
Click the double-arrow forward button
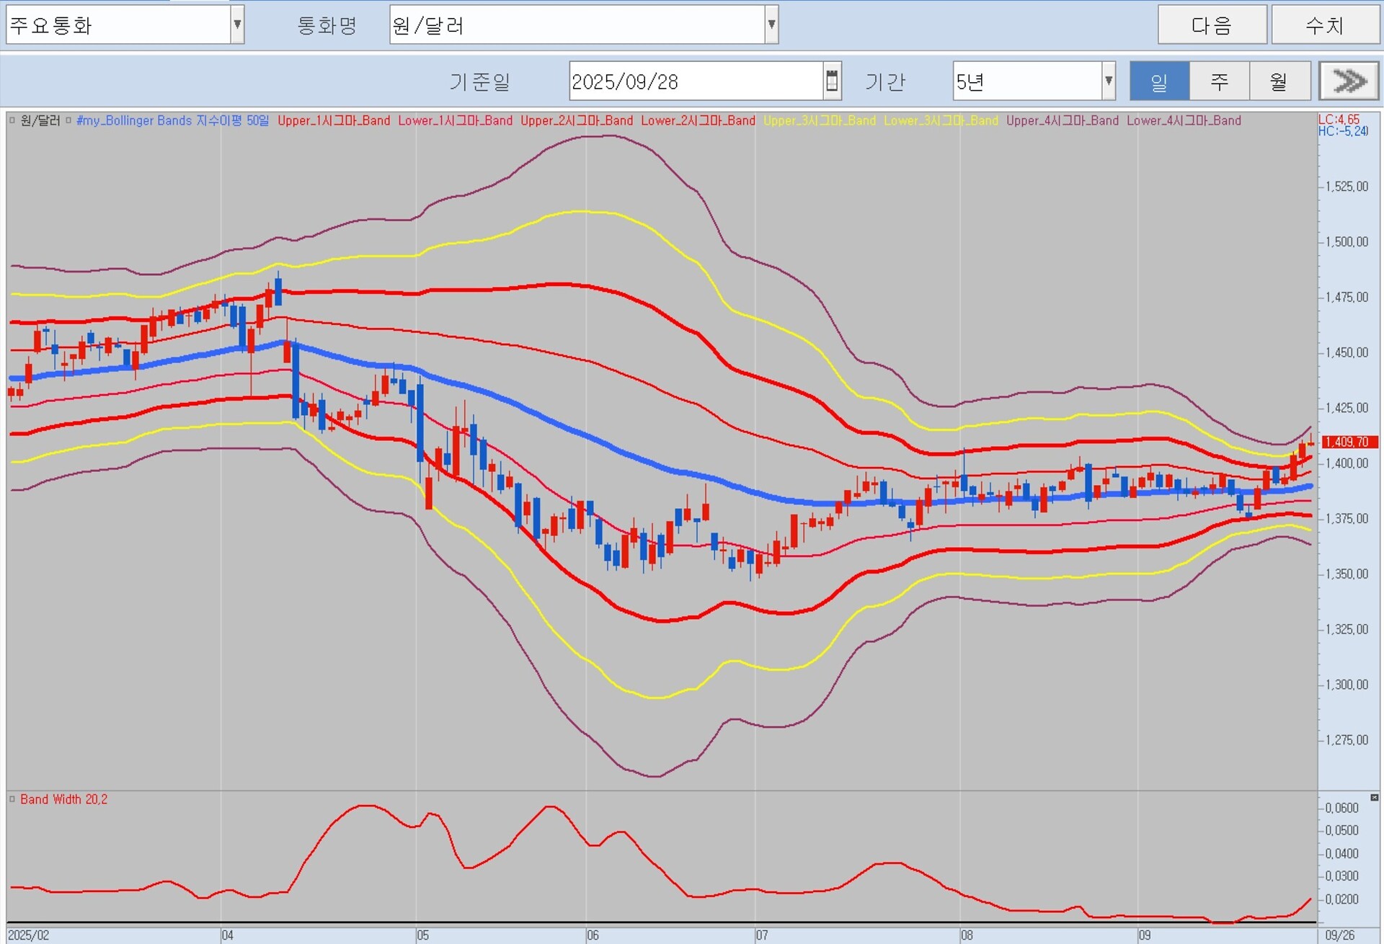1349,81
